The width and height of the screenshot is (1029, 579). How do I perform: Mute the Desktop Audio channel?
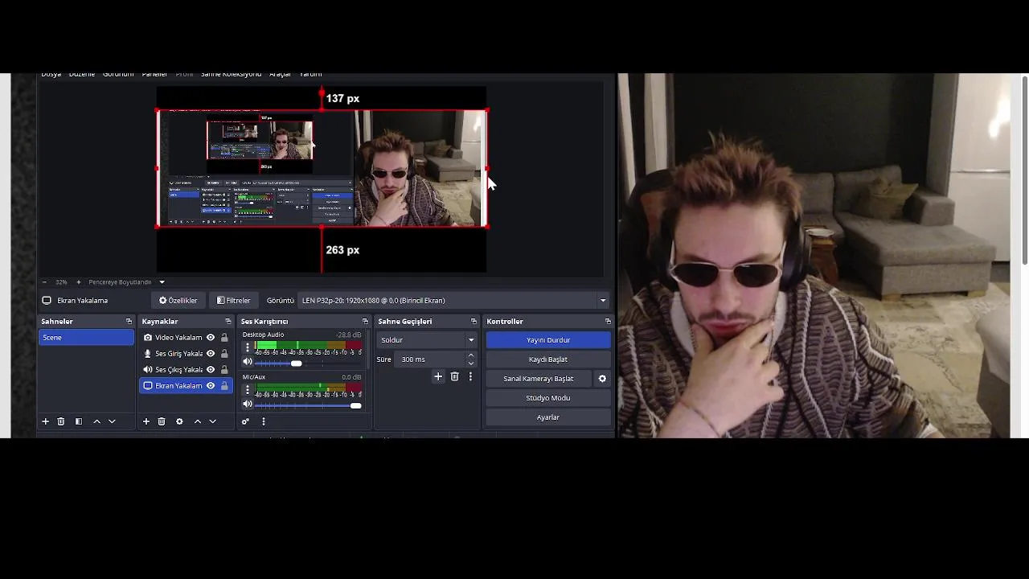click(248, 363)
